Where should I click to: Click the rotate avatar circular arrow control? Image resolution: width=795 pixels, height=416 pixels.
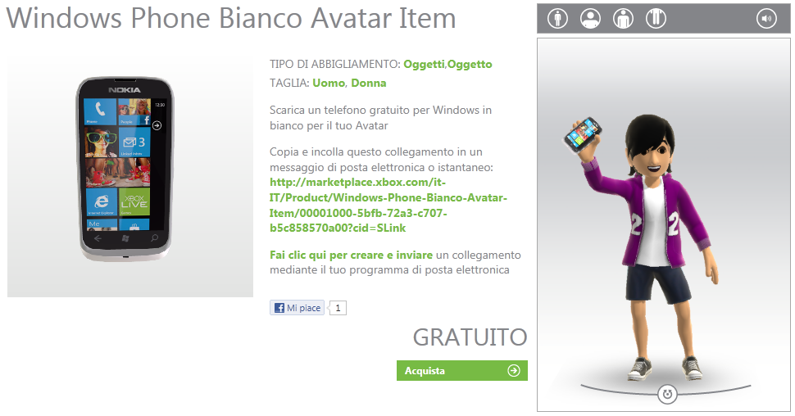667,394
